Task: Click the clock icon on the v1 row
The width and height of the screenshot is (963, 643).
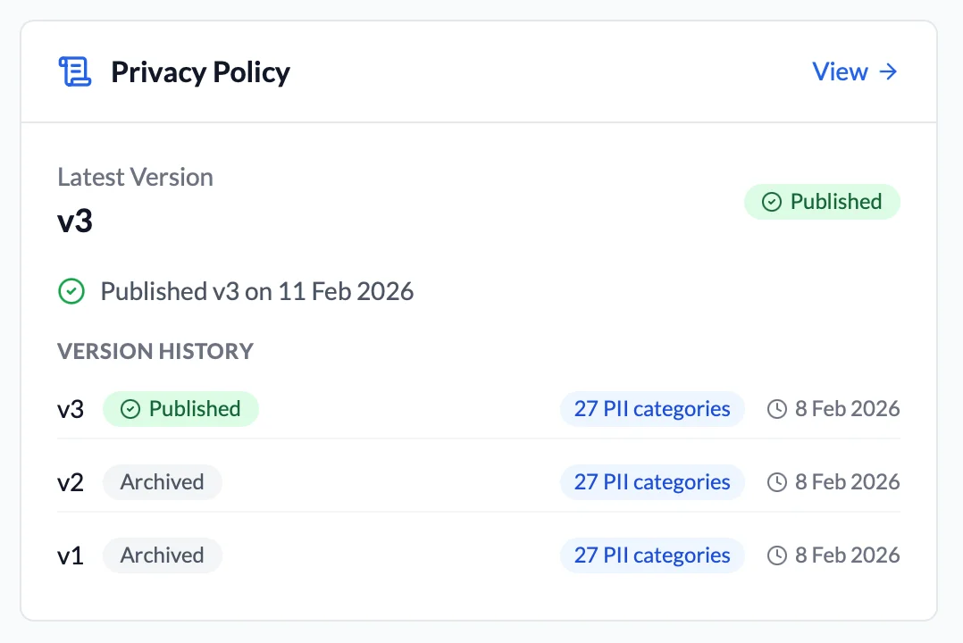Action: (775, 555)
